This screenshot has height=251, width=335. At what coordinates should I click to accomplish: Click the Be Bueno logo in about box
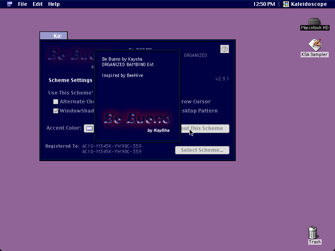coord(137,120)
